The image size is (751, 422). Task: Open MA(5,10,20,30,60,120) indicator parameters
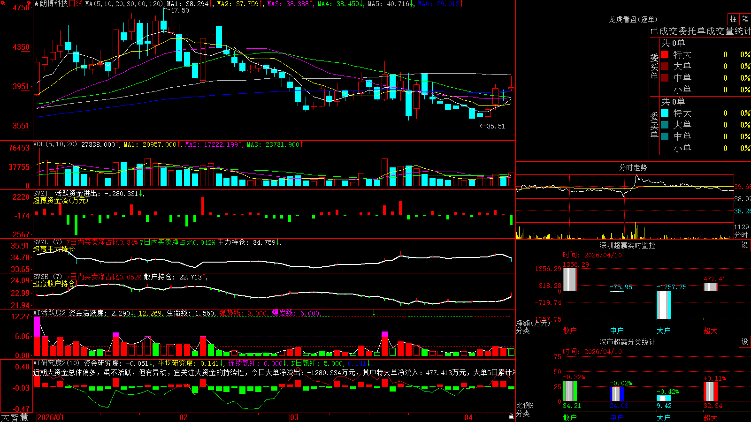[x=124, y=4]
